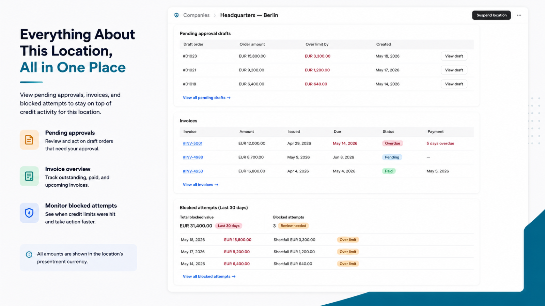Viewport: 545px width, 306px height.
Task: Click the Over limit badge for May 17, 2026
Action: pos(348,252)
